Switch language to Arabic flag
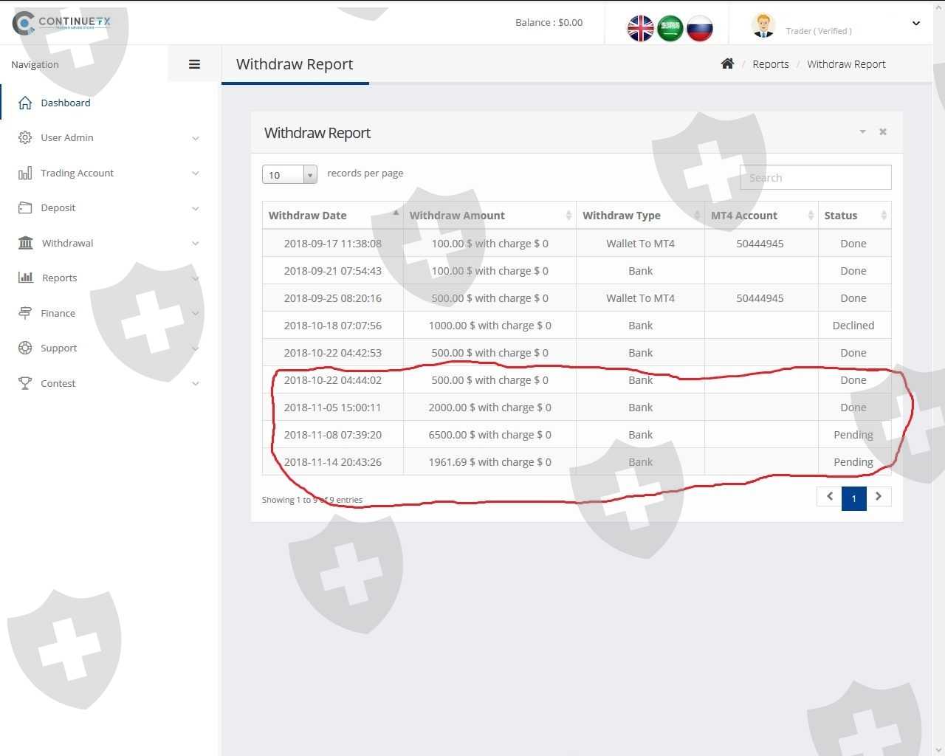 coord(670,28)
